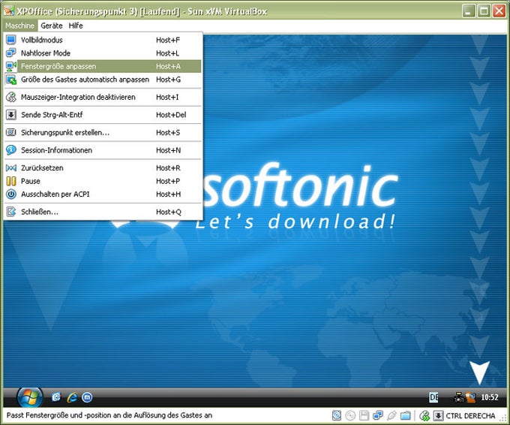The width and height of the screenshot is (510, 425).
Task: Toggle Größe des Gastes automatisch anpassen
Action: 103,80
